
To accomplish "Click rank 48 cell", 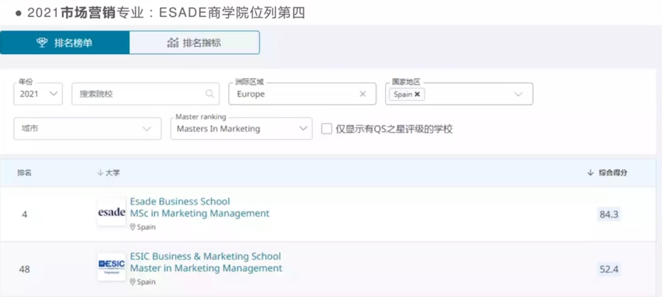I will tap(24, 269).
